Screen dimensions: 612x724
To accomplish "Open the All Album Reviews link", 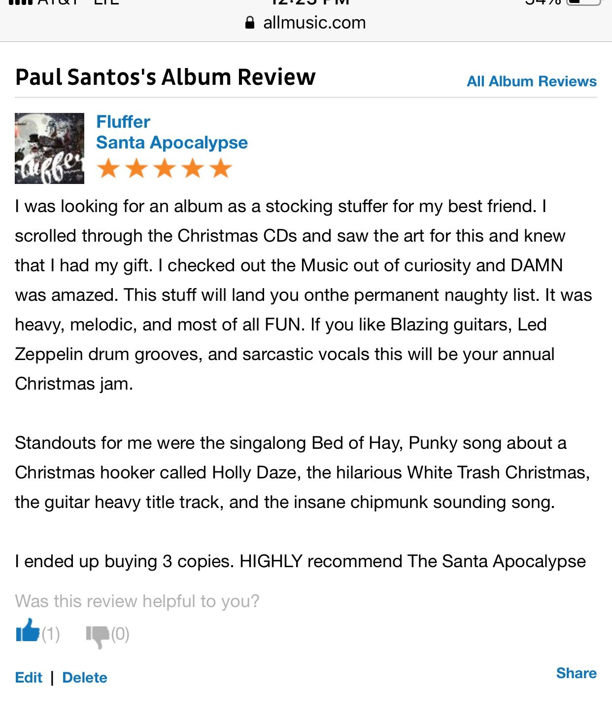I will 531,81.
